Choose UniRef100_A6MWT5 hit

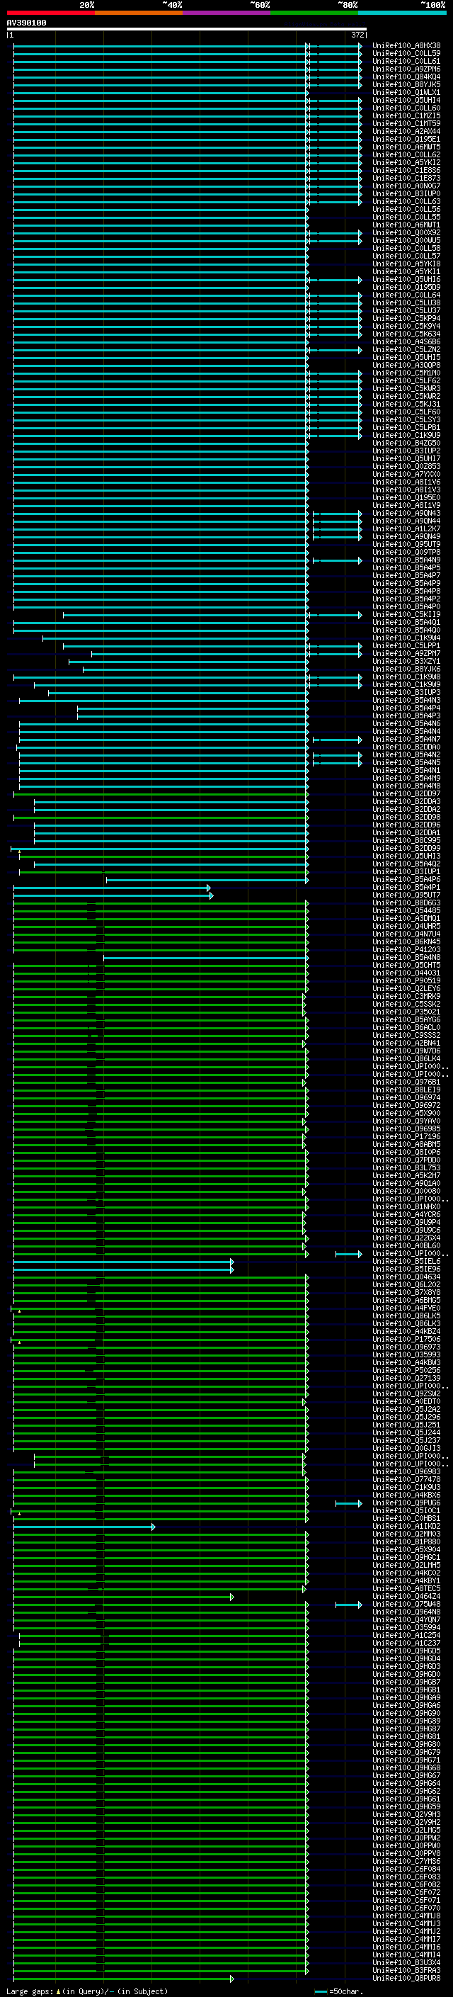click(406, 147)
